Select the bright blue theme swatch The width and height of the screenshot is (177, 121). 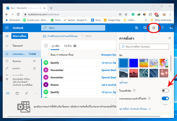point(134,63)
